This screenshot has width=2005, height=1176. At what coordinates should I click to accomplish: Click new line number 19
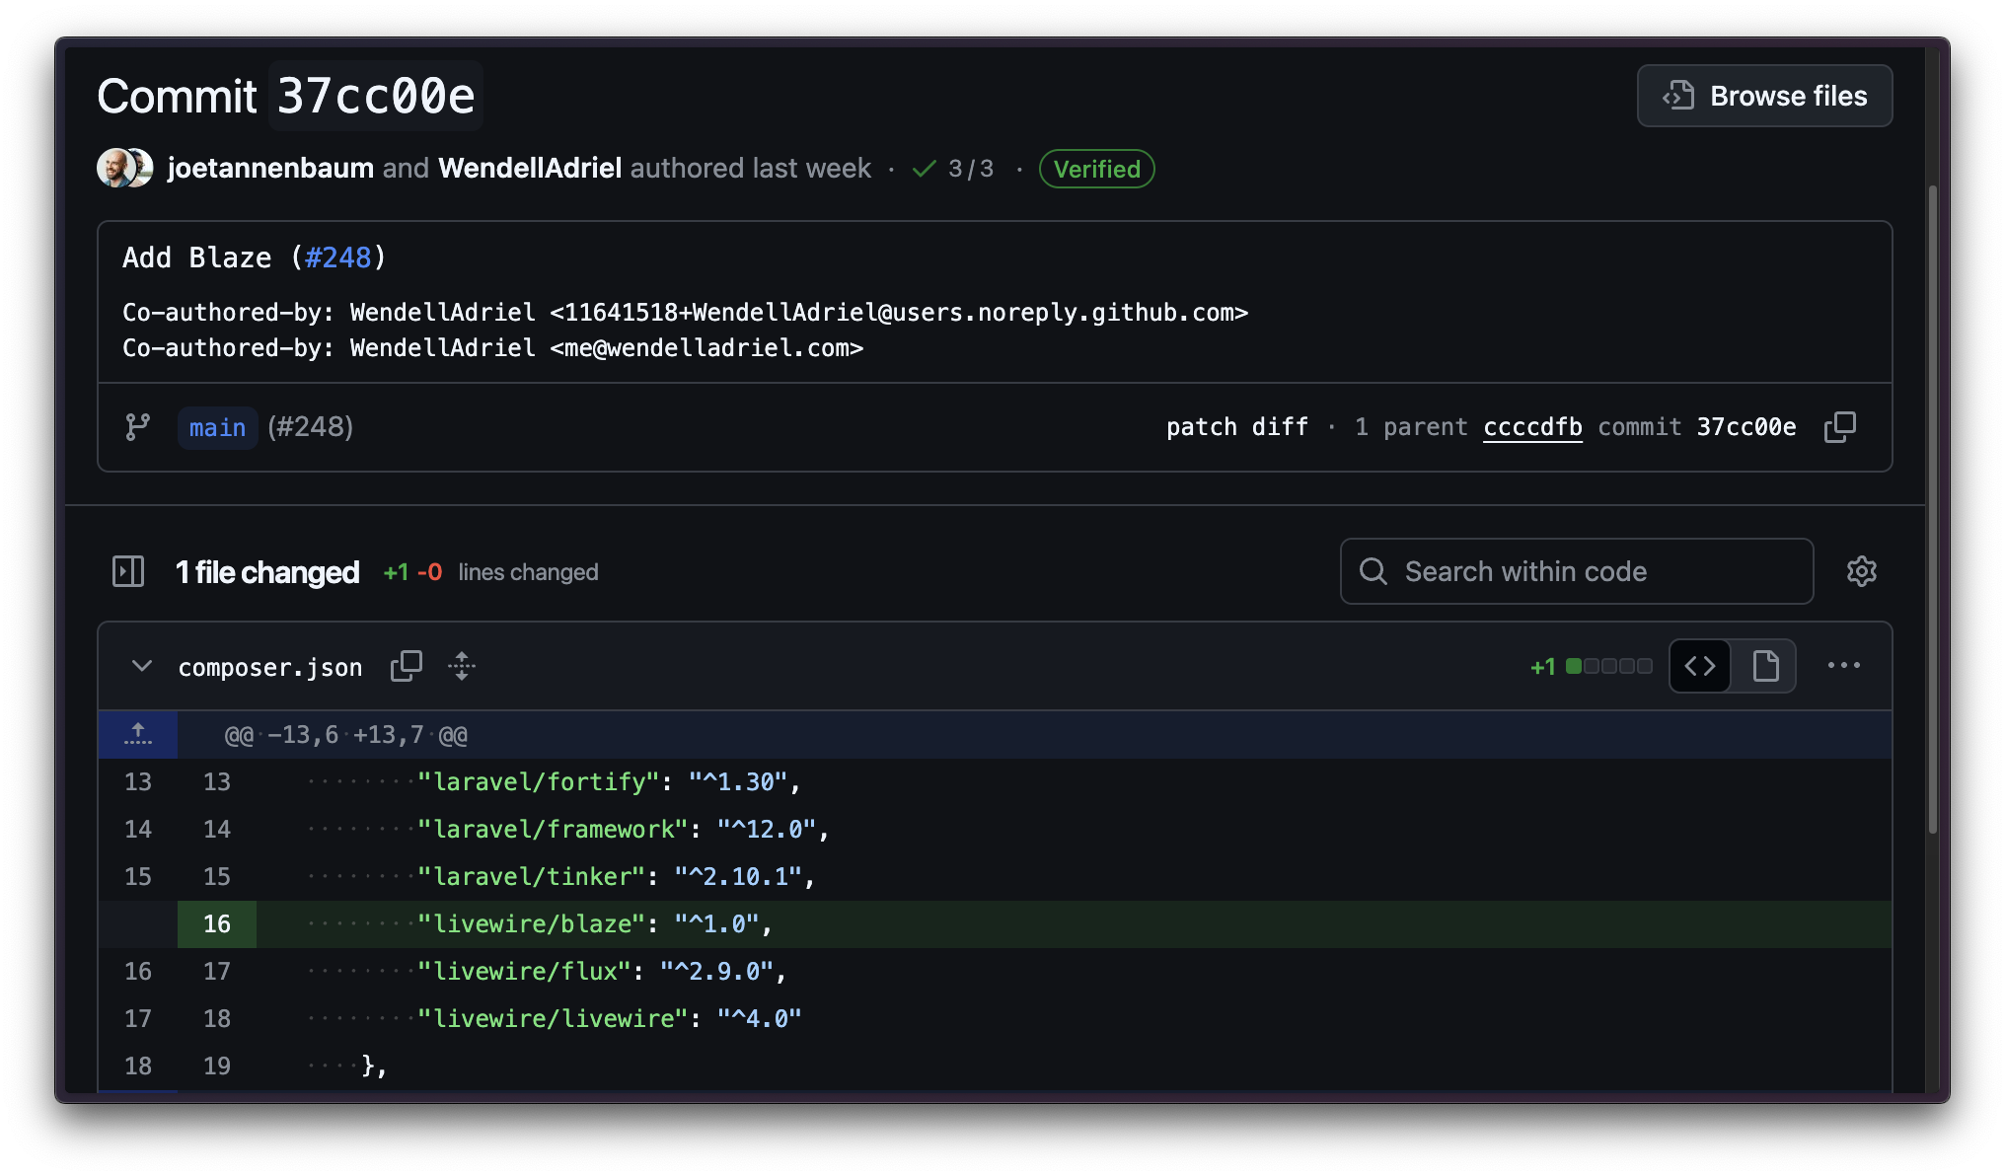[x=217, y=1066]
